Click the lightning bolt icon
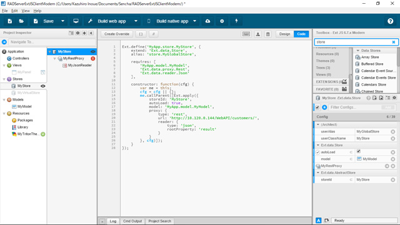Image resolution: width=400 pixels, height=225 pixels. pos(236,21)
